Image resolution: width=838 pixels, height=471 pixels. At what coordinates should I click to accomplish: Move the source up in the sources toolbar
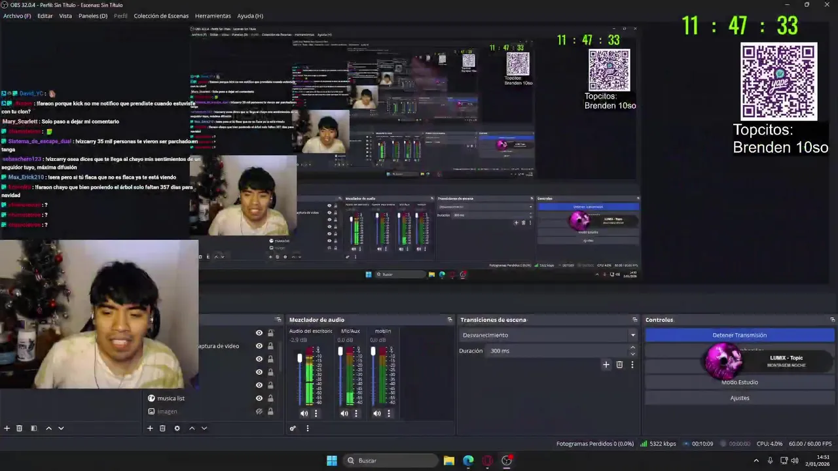pyautogui.click(x=192, y=428)
